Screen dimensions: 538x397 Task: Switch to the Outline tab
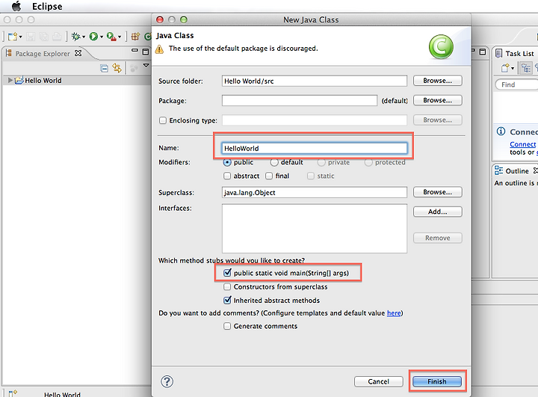tap(517, 171)
